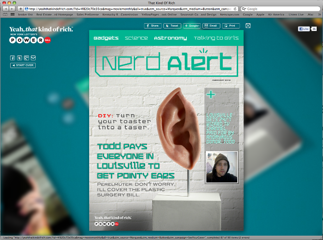Screen dimensions: 323x240
Task: Click the small Twitter icon under Powerball logo
Action: pos(19,58)
